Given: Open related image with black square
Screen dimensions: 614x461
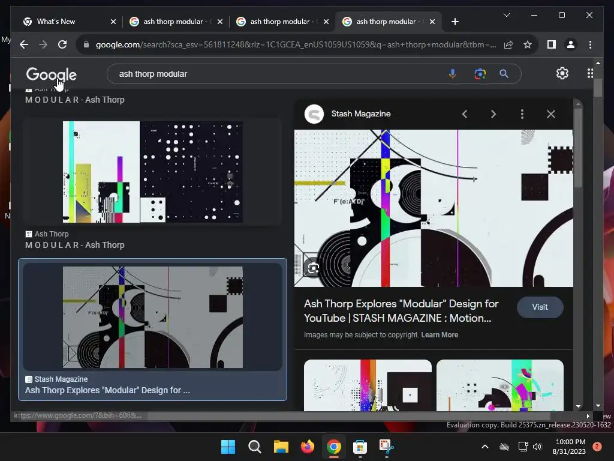Looking at the screenshot, I should 368,385.
